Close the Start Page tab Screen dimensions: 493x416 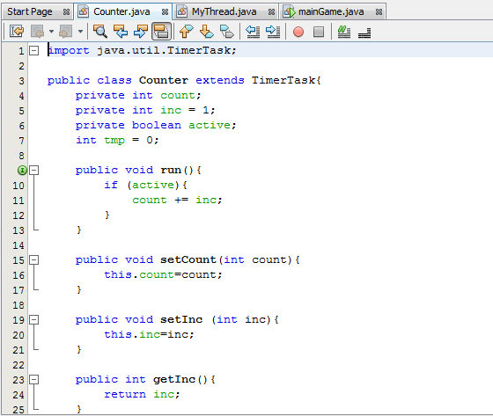tap(66, 12)
